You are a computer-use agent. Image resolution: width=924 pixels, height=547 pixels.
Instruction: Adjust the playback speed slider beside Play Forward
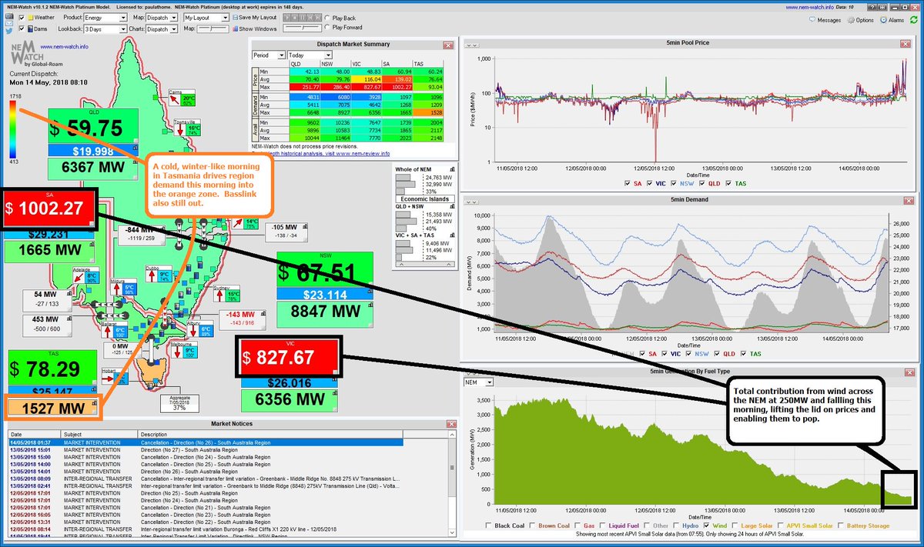(302, 28)
